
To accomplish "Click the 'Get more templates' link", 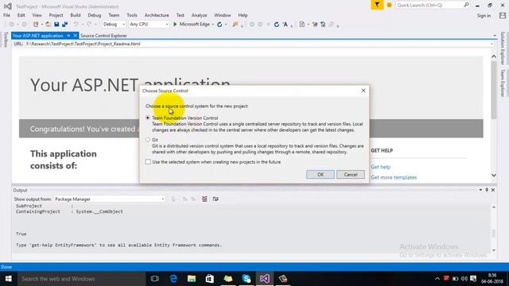I will 394,177.
